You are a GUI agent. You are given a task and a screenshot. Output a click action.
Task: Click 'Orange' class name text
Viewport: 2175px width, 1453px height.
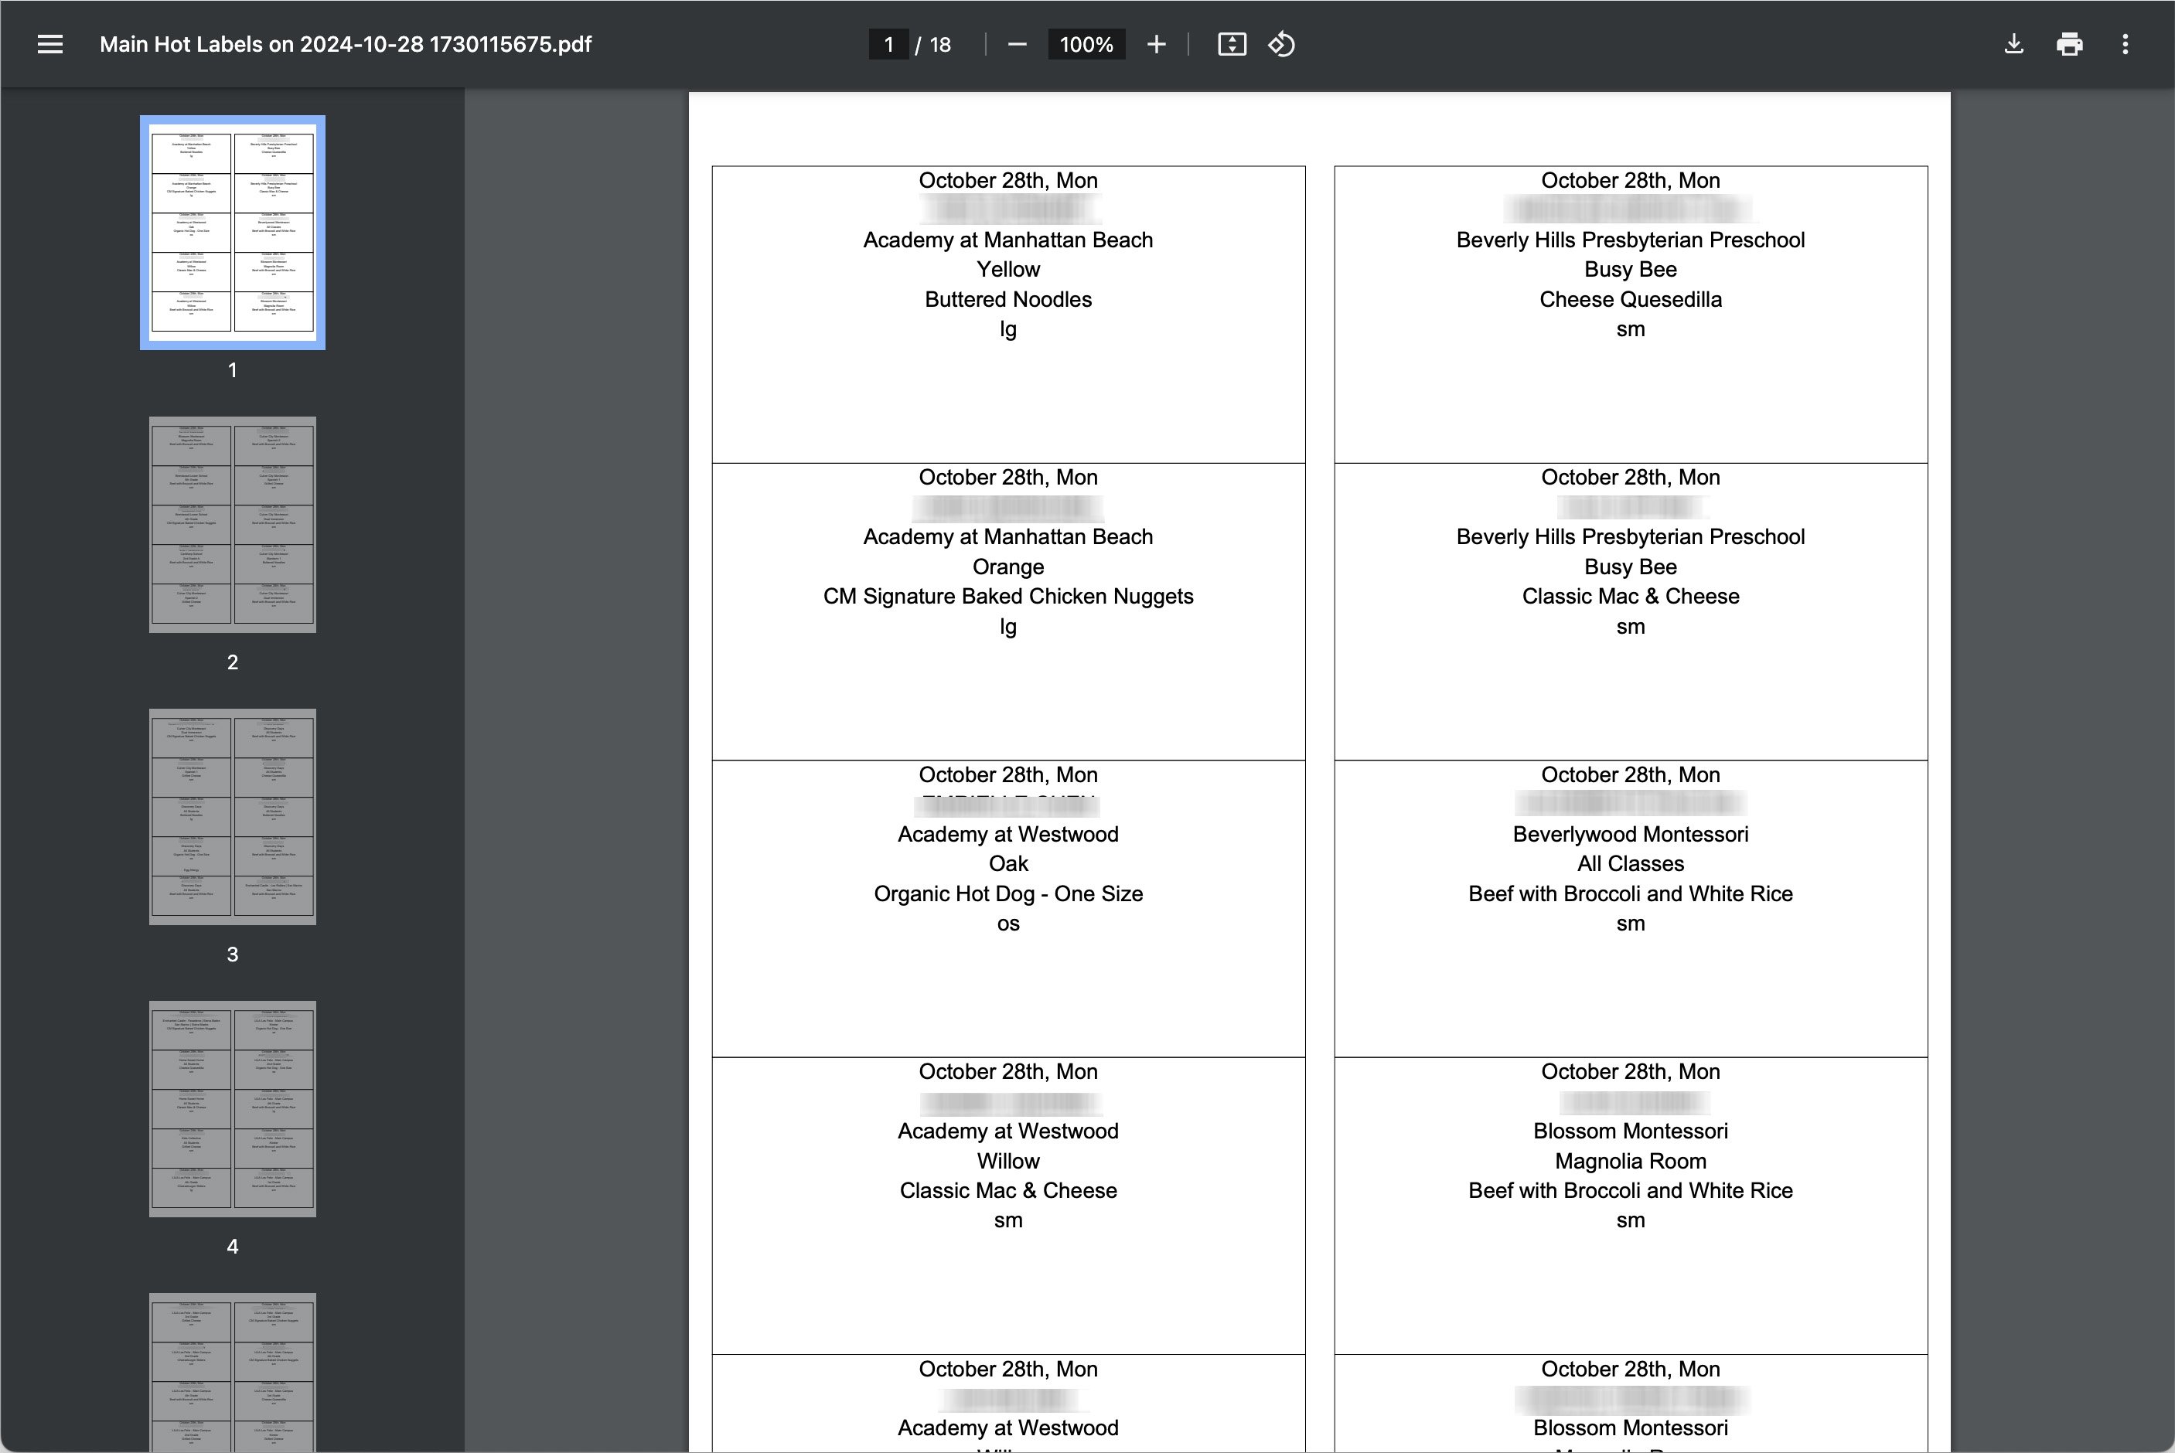coord(1007,567)
